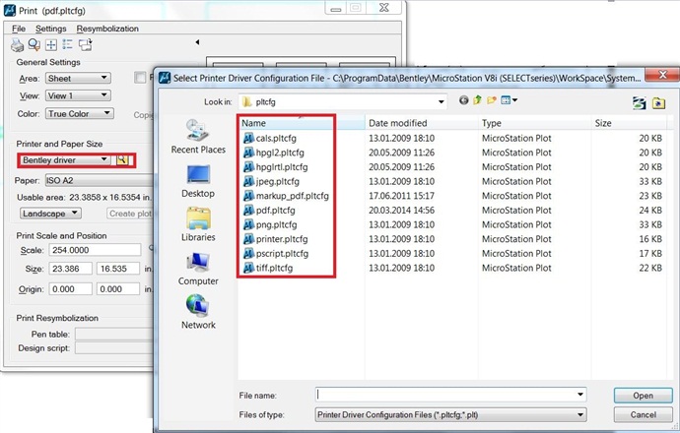Go to Desktop in the places bar

pos(198,180)
